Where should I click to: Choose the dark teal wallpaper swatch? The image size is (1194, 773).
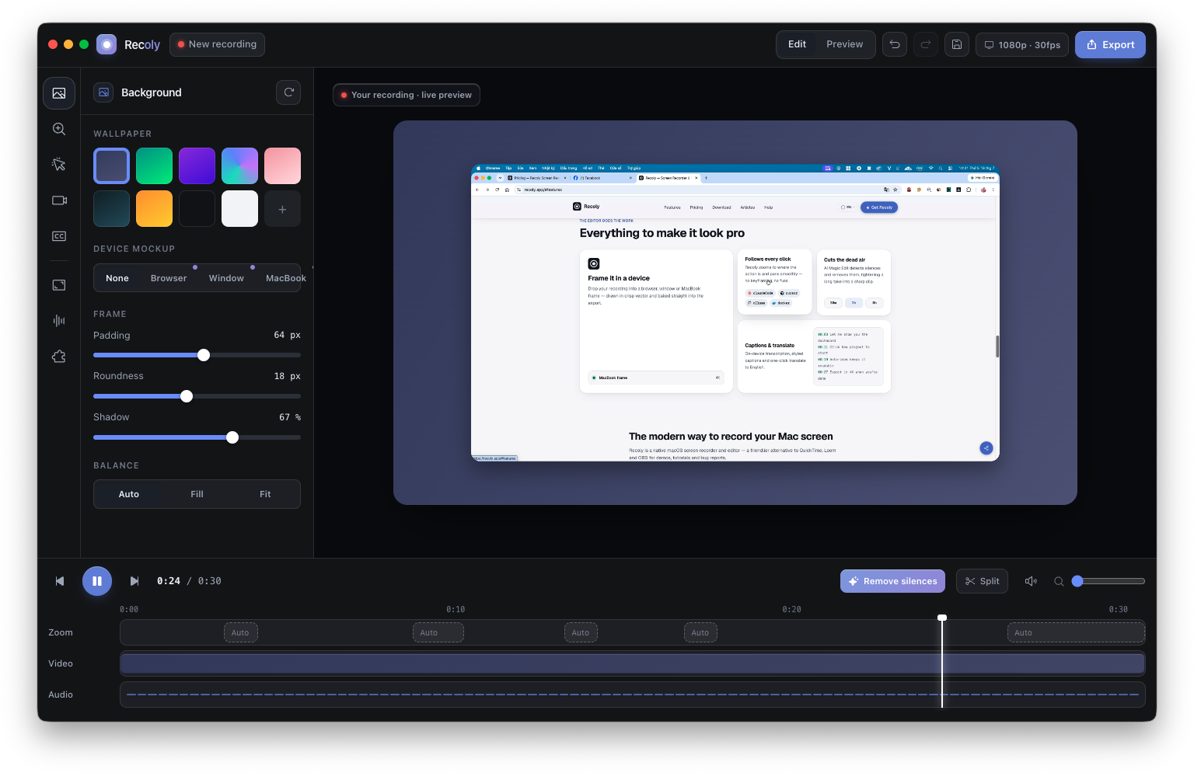[112, 209]
